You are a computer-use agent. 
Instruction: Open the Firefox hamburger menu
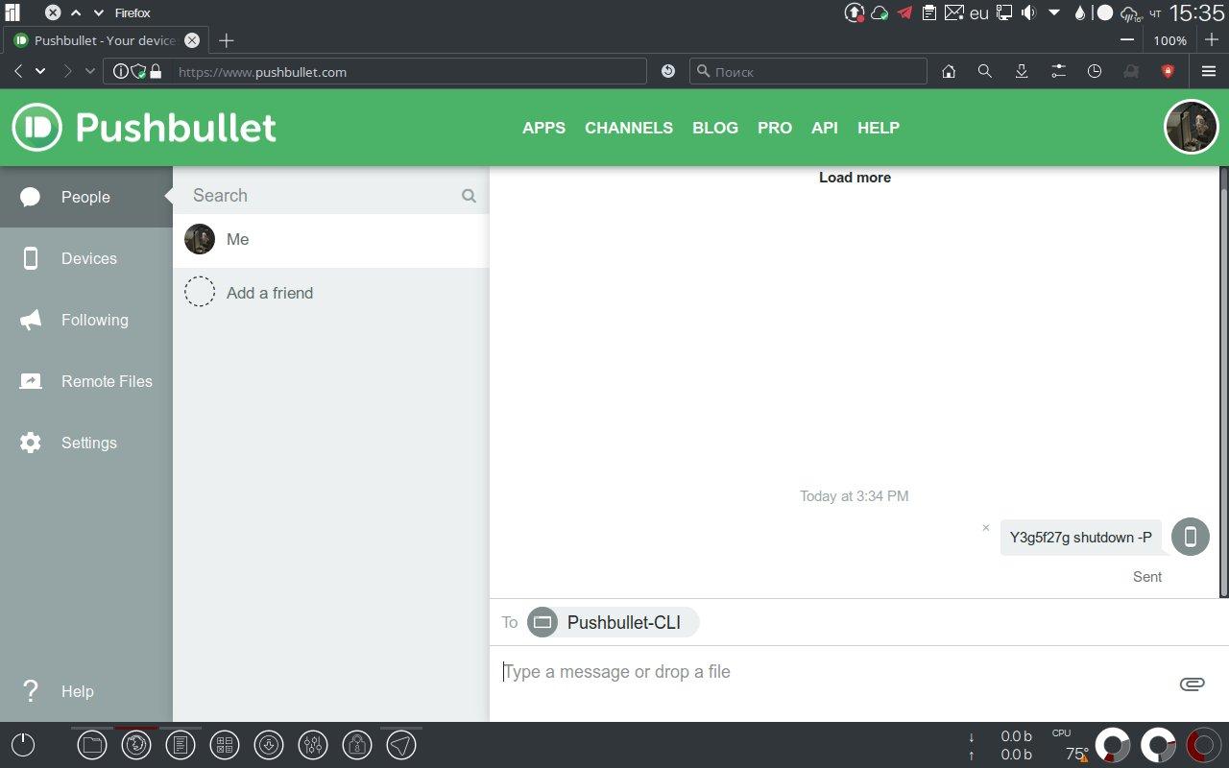(x=1209, y=71)
